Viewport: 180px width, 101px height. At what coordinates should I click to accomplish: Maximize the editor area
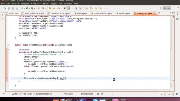pyautogui.click(x=173, y=13)
